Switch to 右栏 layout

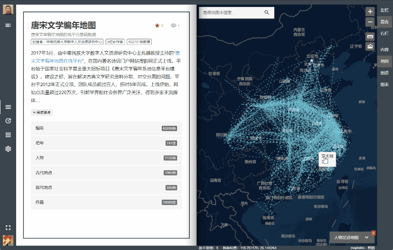(x=385, y=33)
